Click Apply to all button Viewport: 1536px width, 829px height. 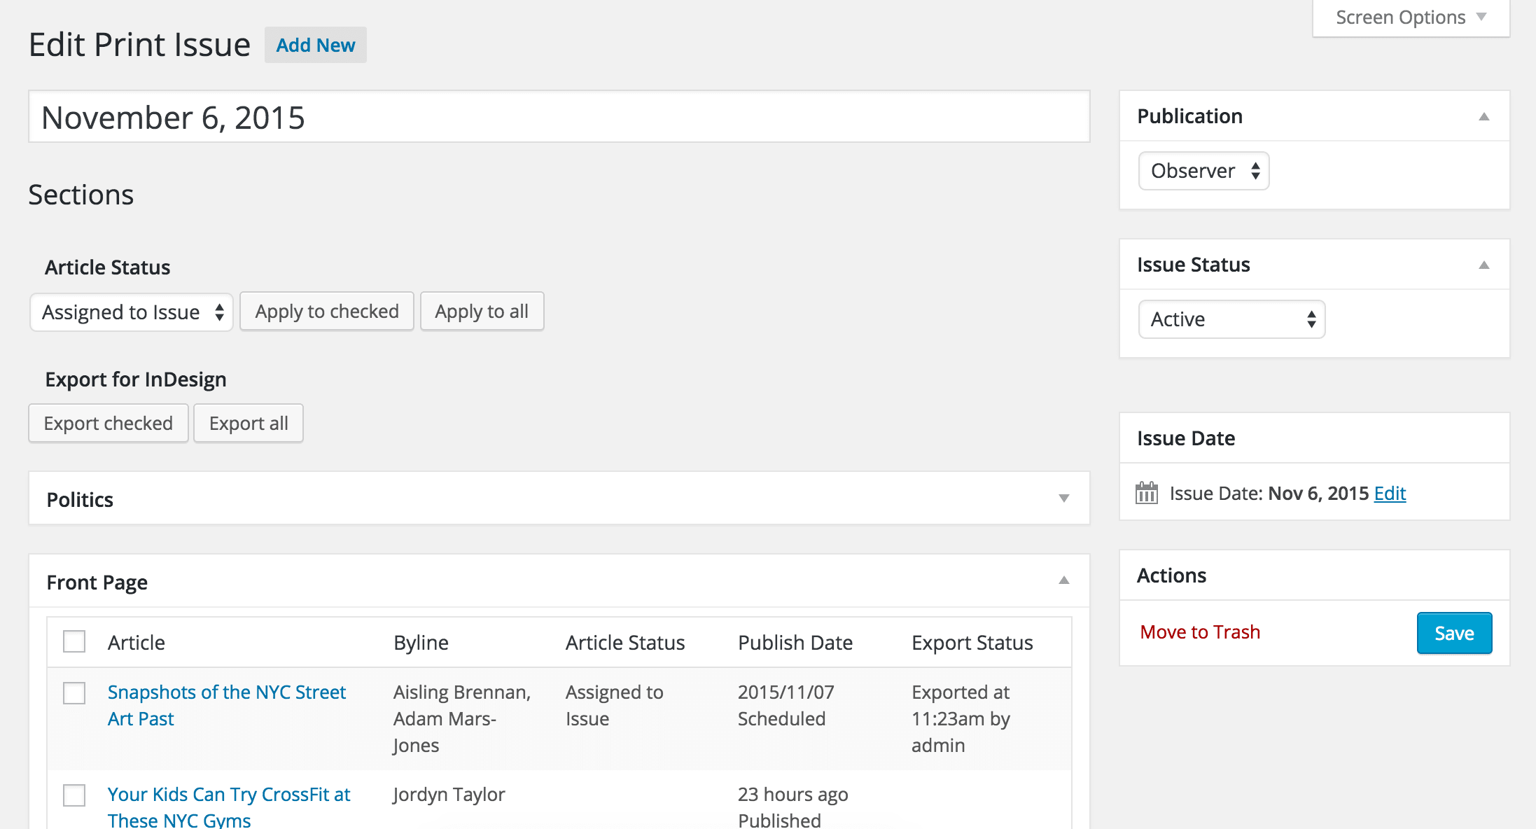pos(482,312)
